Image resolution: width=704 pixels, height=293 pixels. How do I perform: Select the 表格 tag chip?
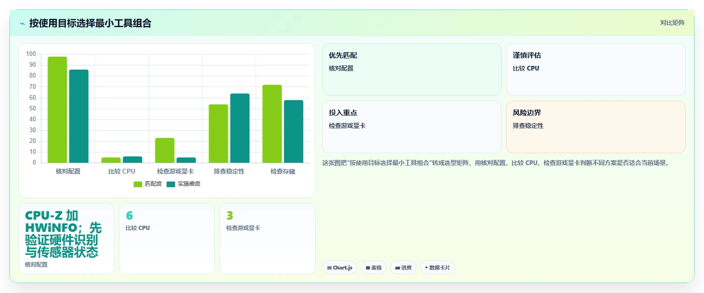(374, 268)
